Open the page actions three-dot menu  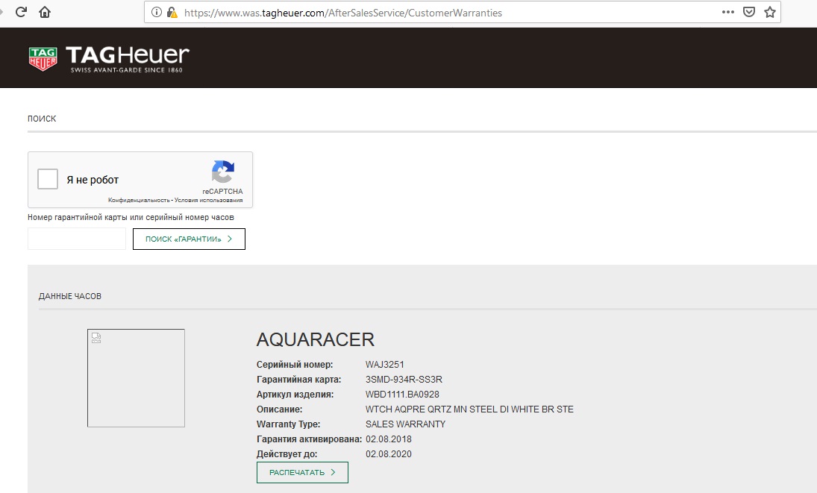point(728,12)
